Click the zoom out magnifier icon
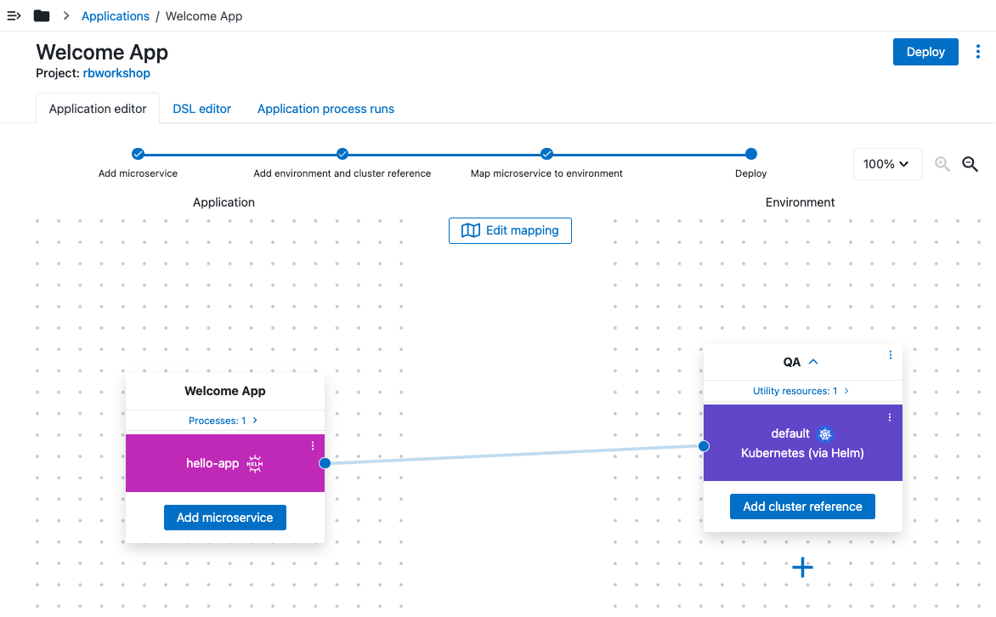This screenshot has height=617, width=996. pos(970,164)
